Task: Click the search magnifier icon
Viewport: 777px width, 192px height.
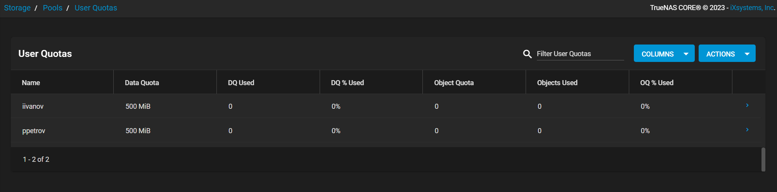Action: [527, 54]
